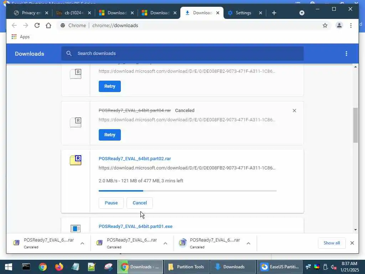Click the muted volume tray icon
This screenshot has height=274, width=365.
[x=334, y=267]
